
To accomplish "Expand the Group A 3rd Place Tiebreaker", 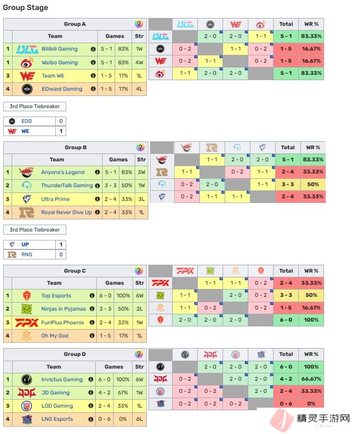I will click(35, 107).
